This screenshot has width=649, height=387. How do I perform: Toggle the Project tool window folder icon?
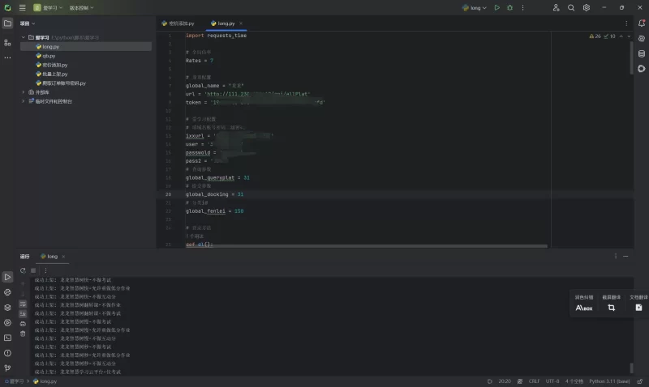pyautogui.click(x=7, y=23)
